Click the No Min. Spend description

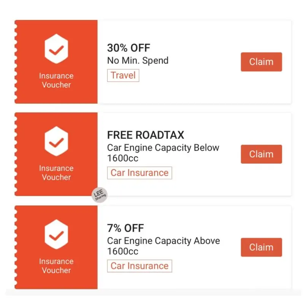[138, 60]
